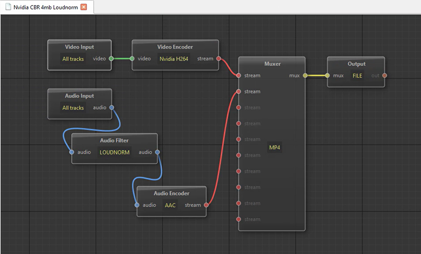Open the FILE output type selector

point(357,75)
